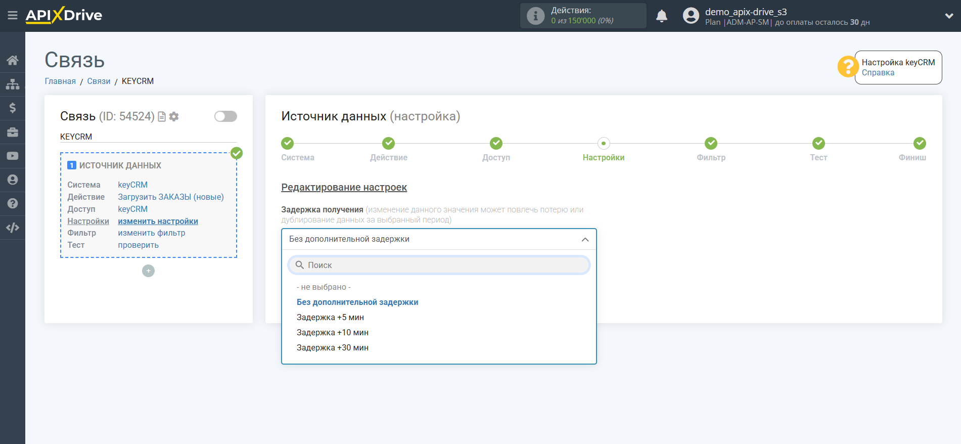Open connection settings gear icon

[x=174, y=117]
